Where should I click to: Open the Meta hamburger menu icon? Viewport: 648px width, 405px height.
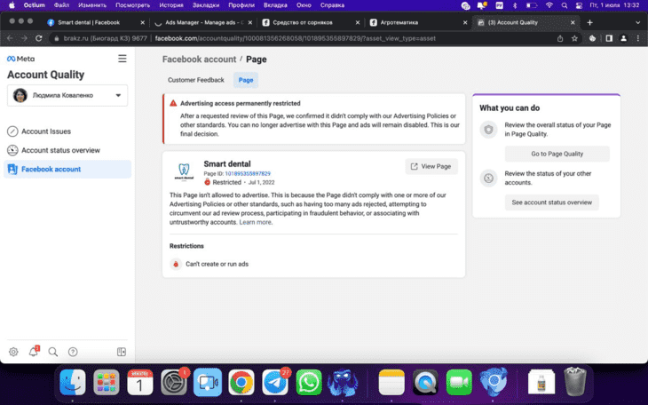tap(122, 59)
